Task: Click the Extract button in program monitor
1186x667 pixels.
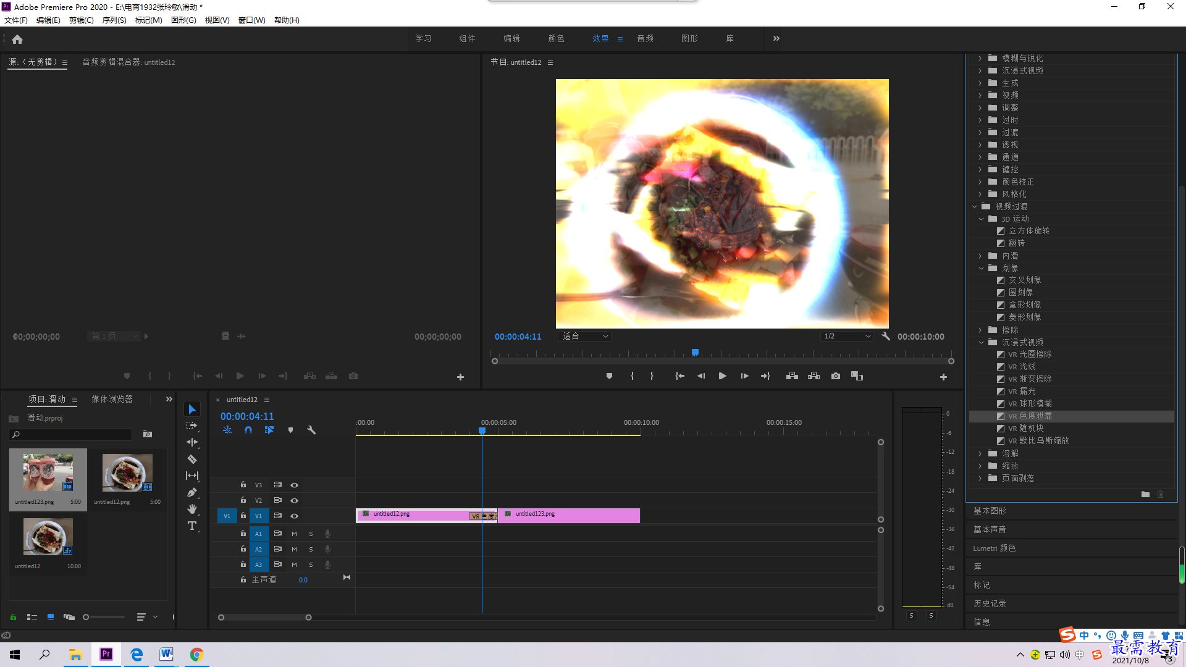Action: (x=814, y=376)
